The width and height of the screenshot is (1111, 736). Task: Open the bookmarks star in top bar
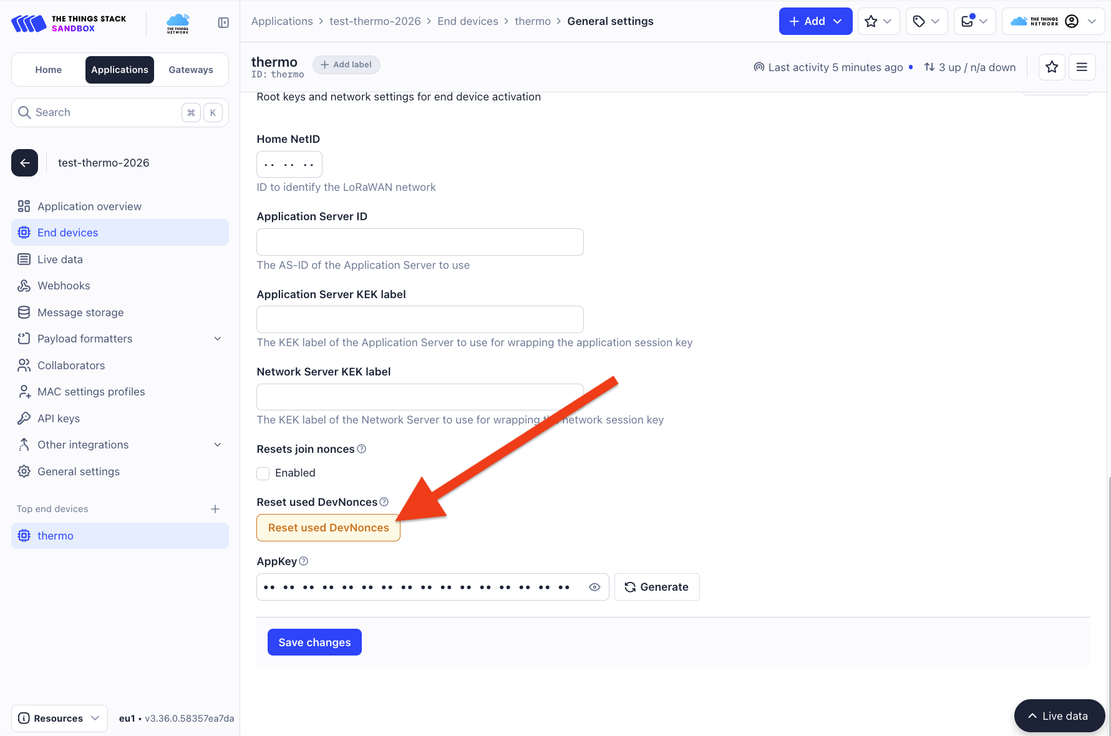pos(878,21)
